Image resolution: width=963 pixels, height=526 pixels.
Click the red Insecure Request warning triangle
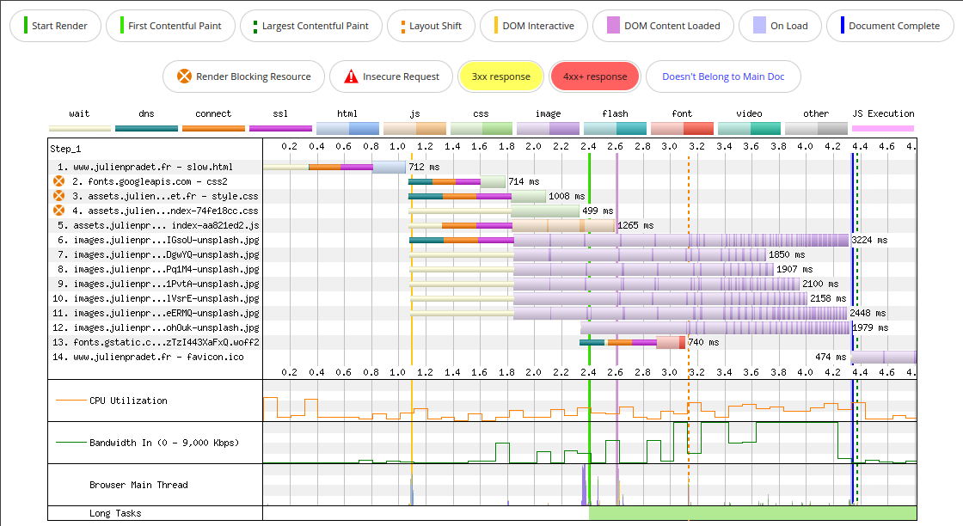click(x=351, y=76)
